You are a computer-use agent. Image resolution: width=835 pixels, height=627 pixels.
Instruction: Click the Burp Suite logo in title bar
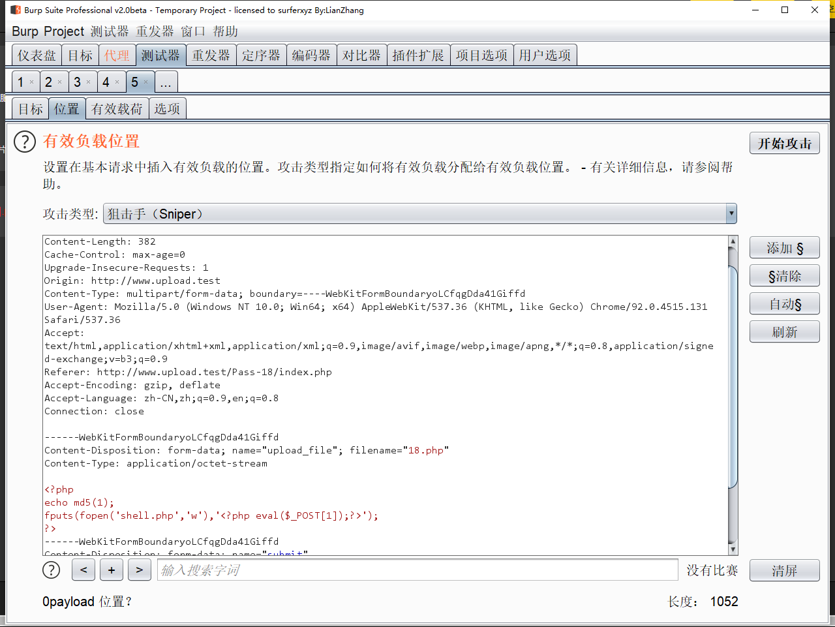coord(16,10)
